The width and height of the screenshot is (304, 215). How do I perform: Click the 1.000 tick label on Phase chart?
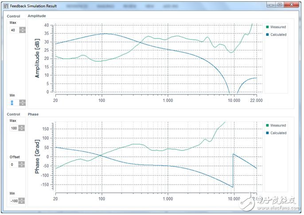point(168,199)
